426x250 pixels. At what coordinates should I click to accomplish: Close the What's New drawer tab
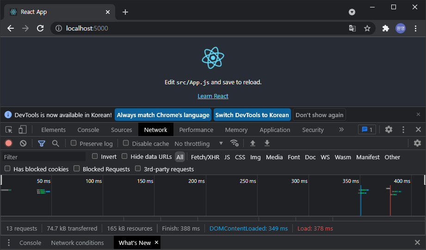click(156, 243)
